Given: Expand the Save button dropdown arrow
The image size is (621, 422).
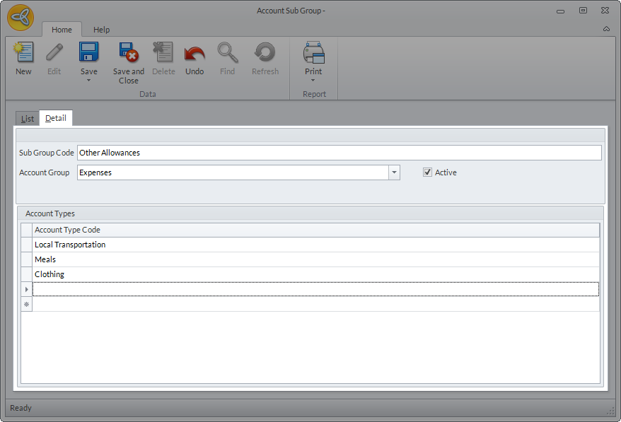Looking at the screenshot, I should point(89,80).
